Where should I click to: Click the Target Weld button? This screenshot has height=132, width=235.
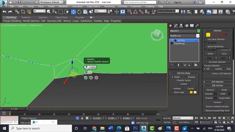(x=224, y=98)
